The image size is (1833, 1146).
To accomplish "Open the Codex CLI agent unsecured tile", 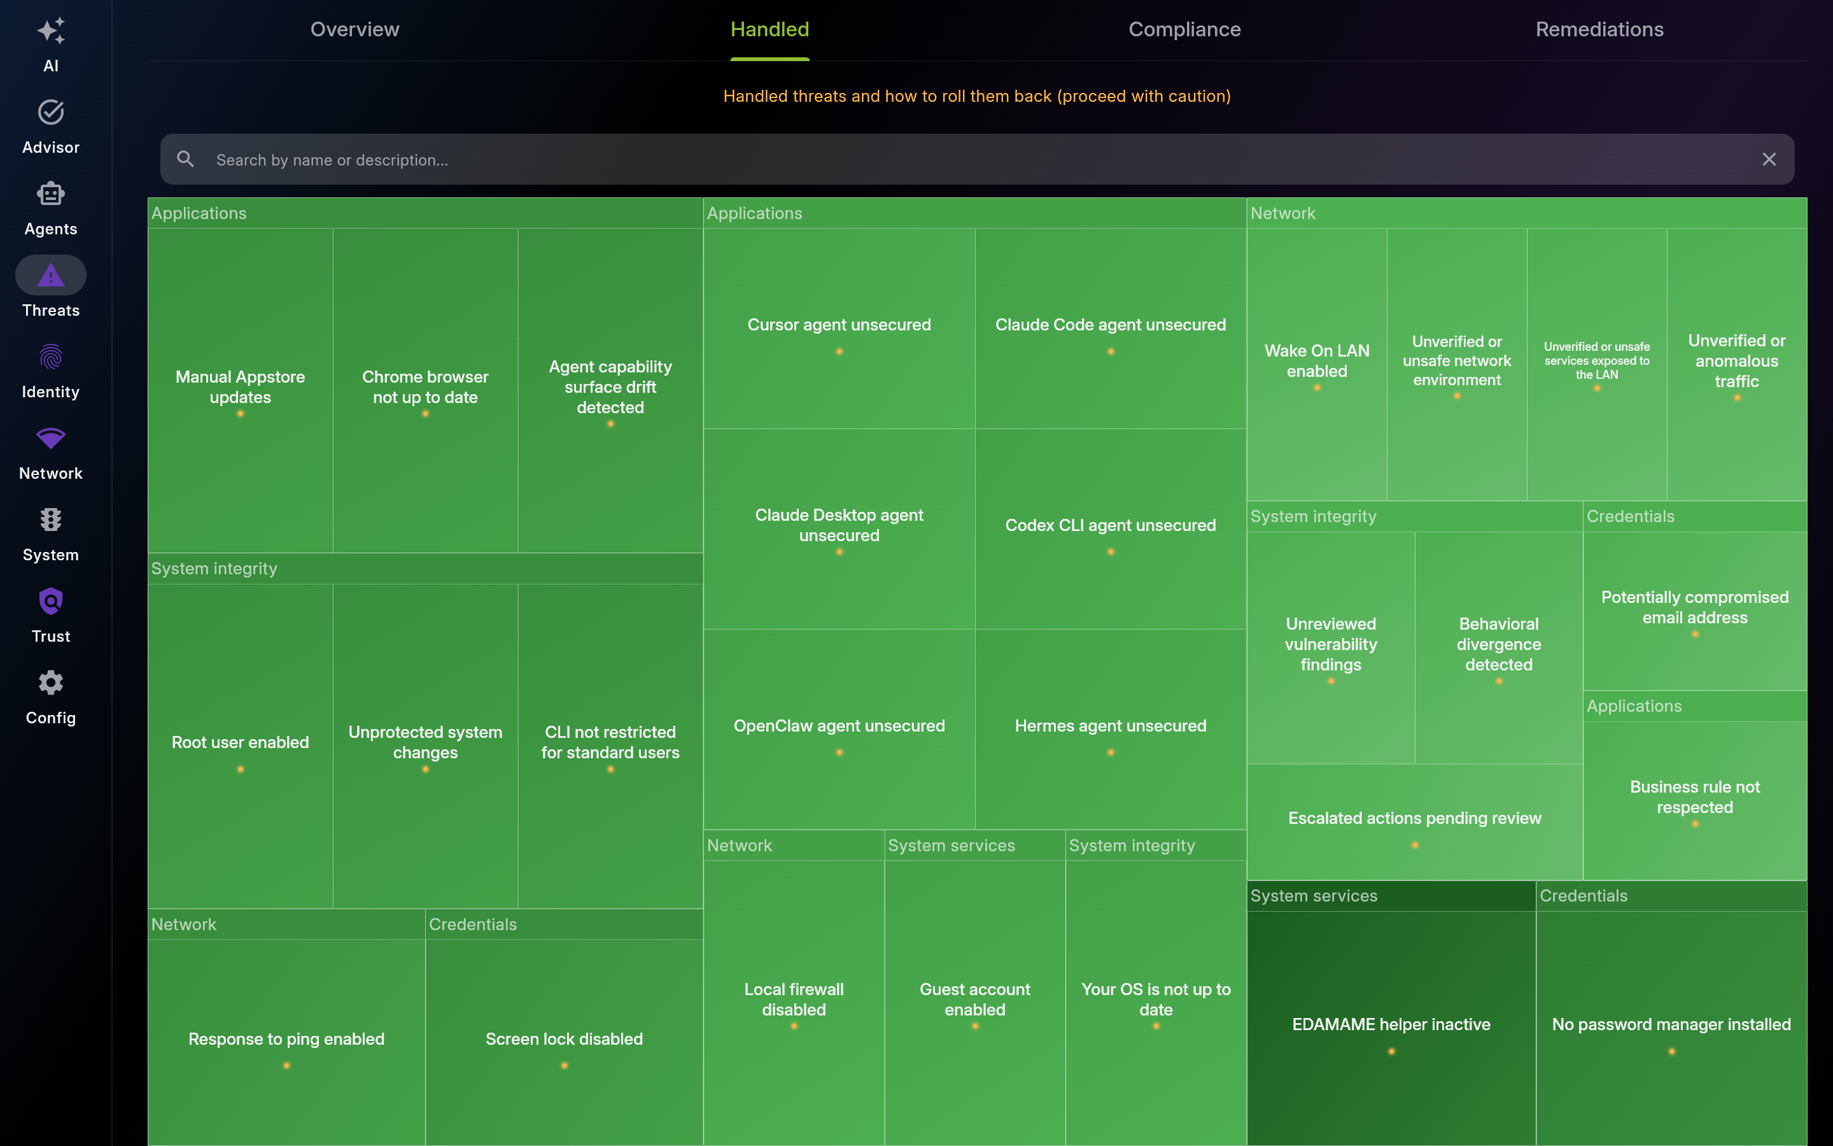I will (1111, 529).
